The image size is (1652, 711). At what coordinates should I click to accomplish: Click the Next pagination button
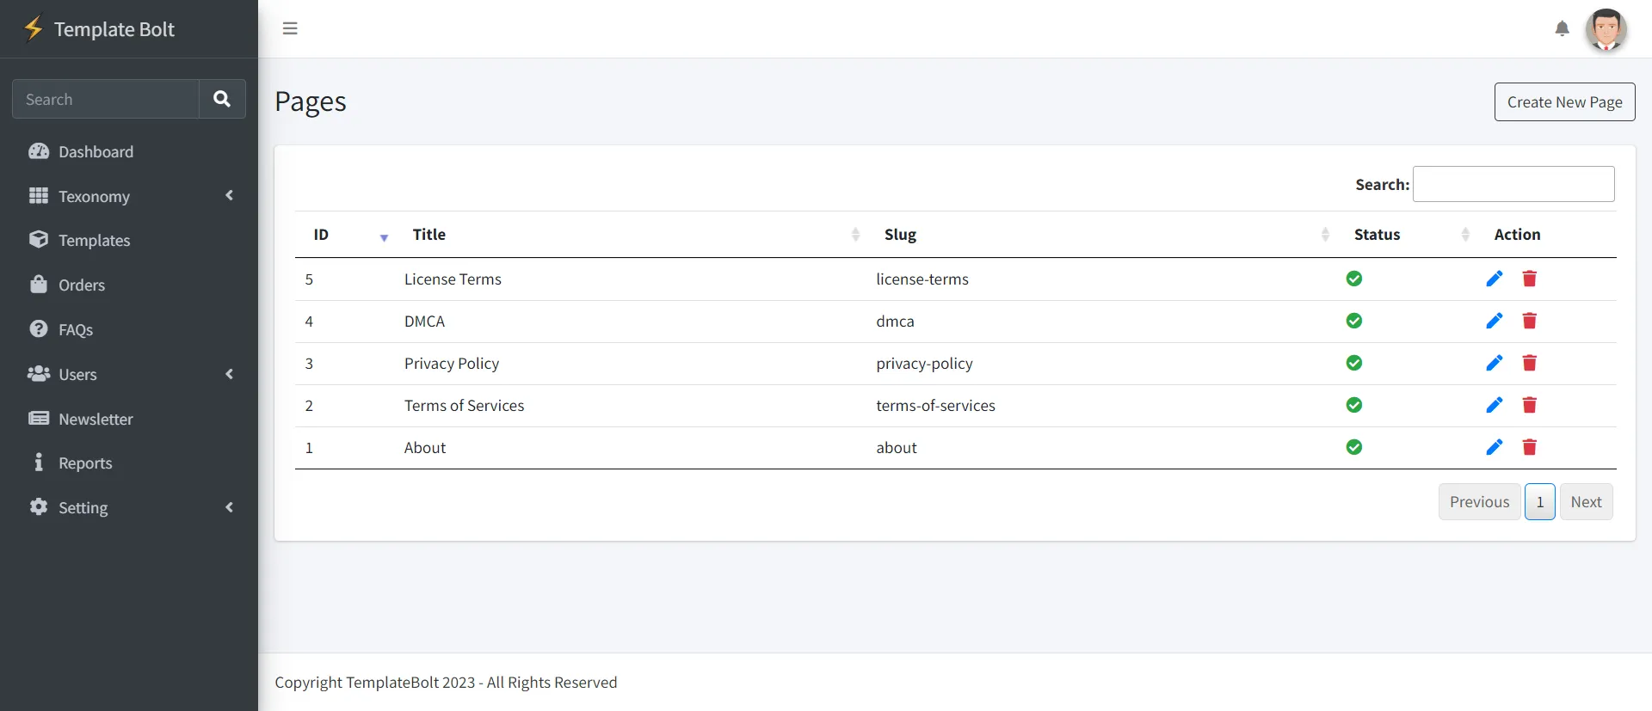1586,502
